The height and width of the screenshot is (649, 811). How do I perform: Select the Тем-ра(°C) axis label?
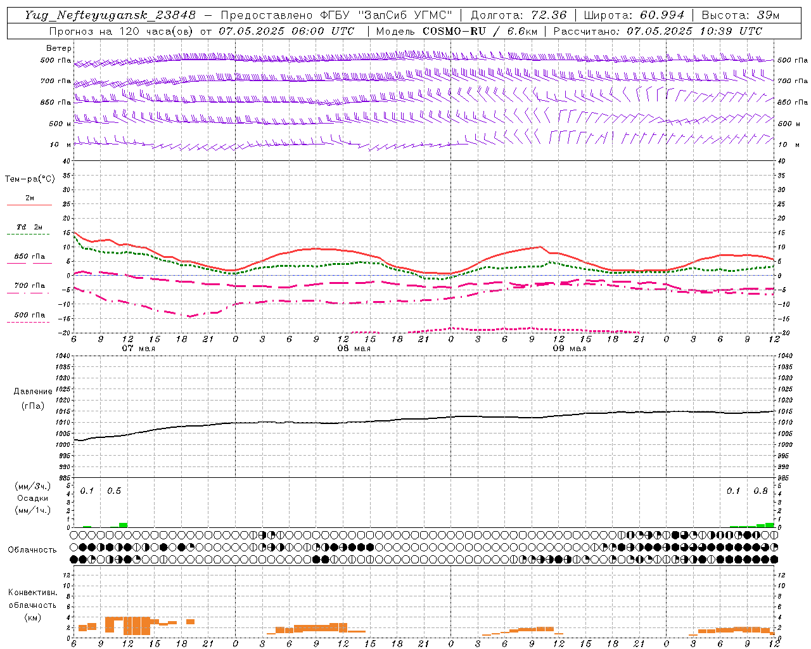[30, 179]
